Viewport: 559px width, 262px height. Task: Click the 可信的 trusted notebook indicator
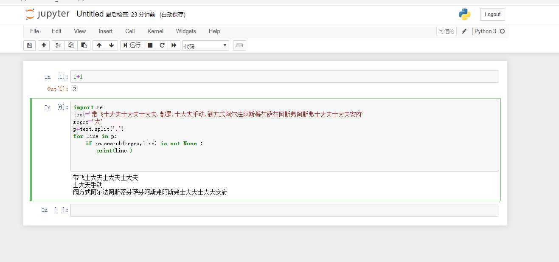pos(447,31)
